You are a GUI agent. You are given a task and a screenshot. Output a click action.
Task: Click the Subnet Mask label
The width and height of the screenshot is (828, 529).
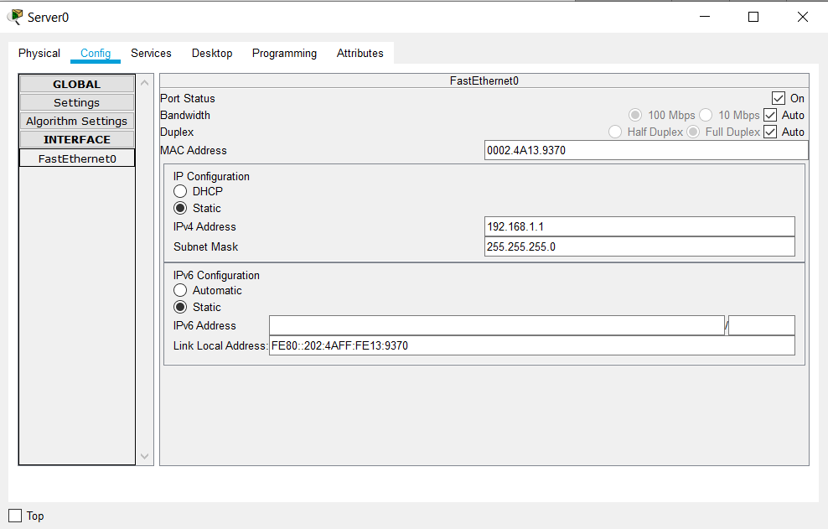[x=205, y=246]
